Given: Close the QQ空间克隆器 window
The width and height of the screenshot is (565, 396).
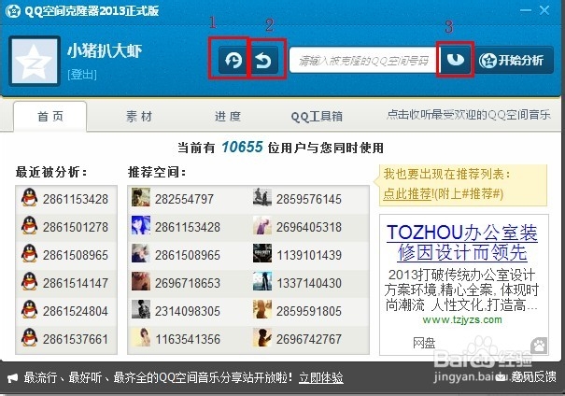Looking at the screenshot, I should 544,10.
